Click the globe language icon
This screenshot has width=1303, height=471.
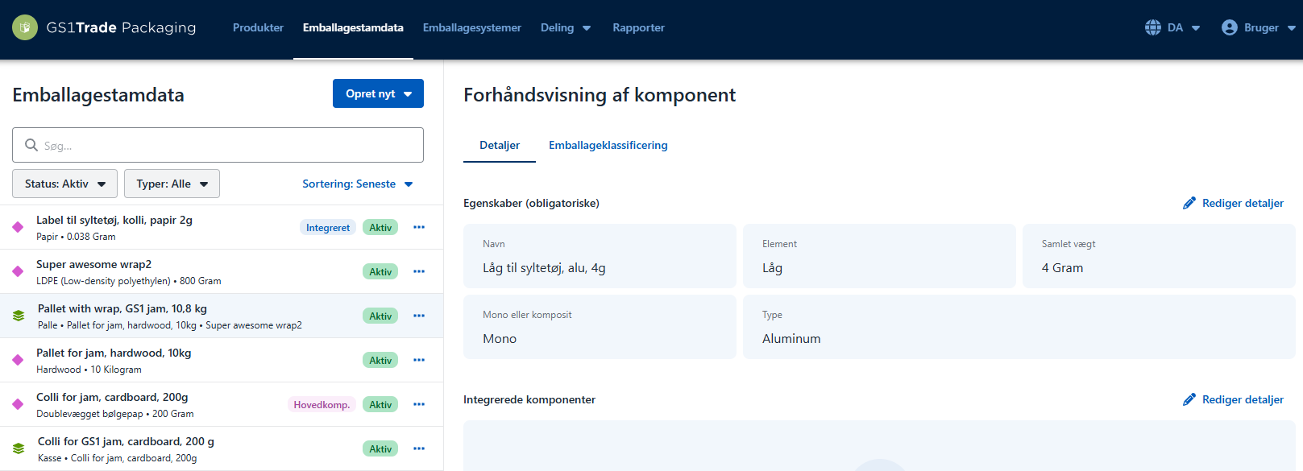click(1153, 27)
